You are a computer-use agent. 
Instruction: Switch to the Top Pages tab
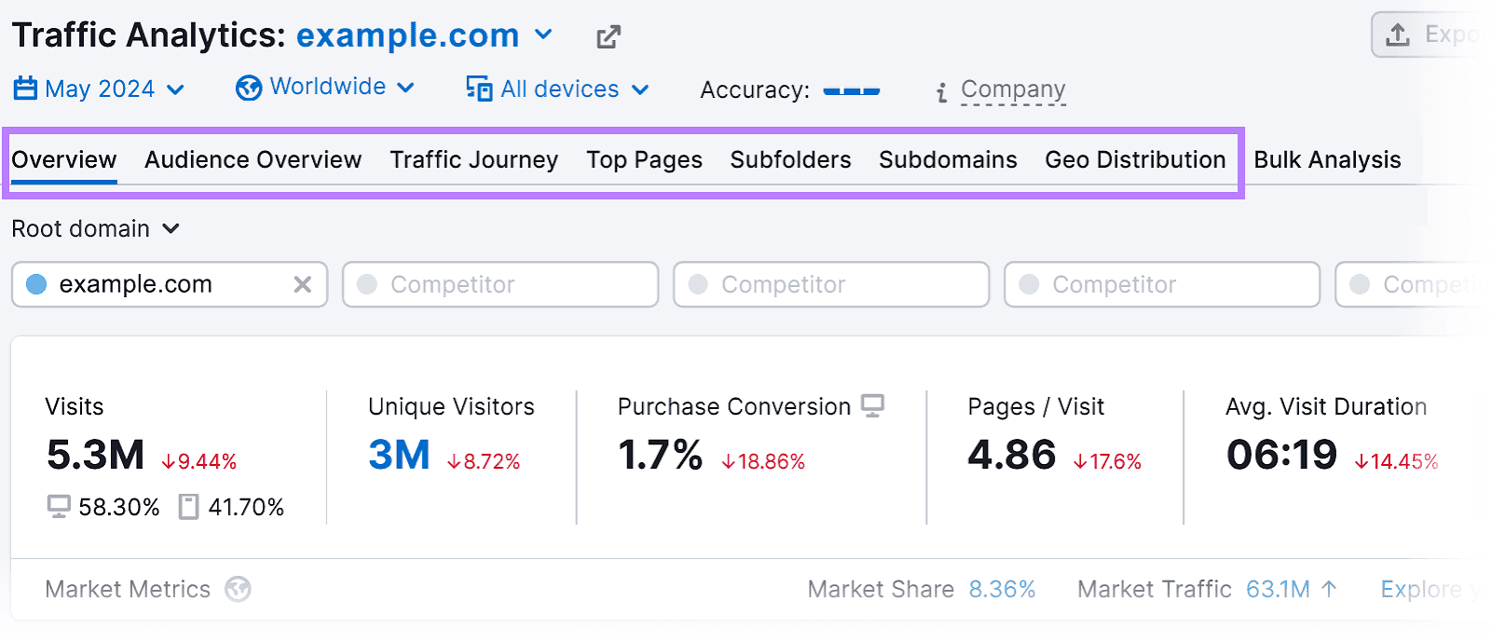644,159
